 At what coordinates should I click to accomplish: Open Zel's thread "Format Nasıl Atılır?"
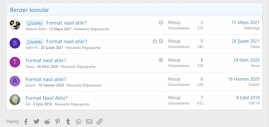click(x=47, y=98)
